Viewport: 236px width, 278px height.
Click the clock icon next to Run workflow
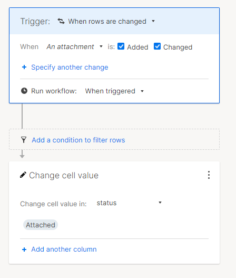point(24,91)
